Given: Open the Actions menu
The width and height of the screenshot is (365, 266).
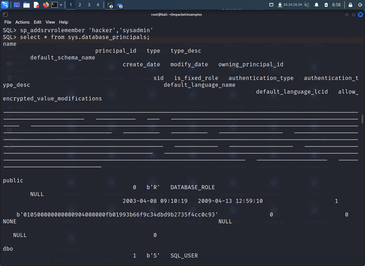Looking at the screenshot, I should click(23, 22).
